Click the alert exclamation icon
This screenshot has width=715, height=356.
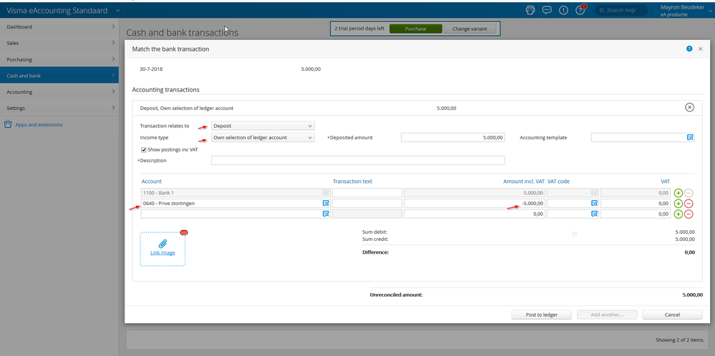point(563,10)
